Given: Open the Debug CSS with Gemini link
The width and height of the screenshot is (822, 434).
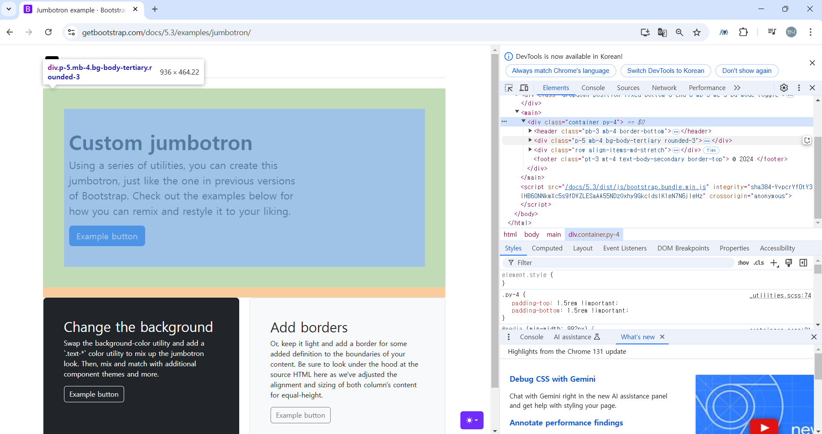Looking at the screenshot, I should click(552, 379).
